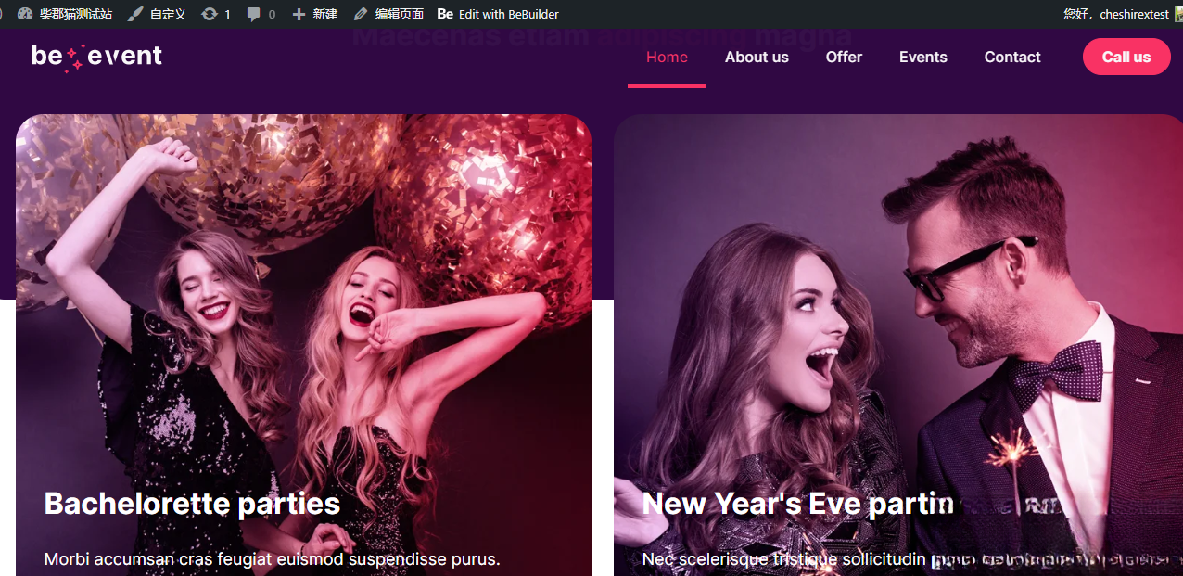This screenshot has width=1183, height=576.
Task: Navigate to the Offer section
Action: [844, 57]
